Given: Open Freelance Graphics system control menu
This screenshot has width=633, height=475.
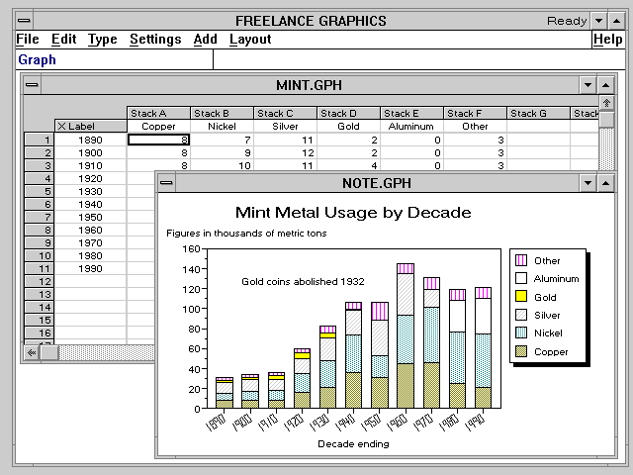Looking at the screenshot, I should 24,21.
